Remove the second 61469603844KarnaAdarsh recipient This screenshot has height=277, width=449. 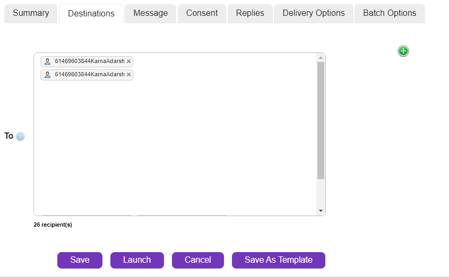point(128,75)
